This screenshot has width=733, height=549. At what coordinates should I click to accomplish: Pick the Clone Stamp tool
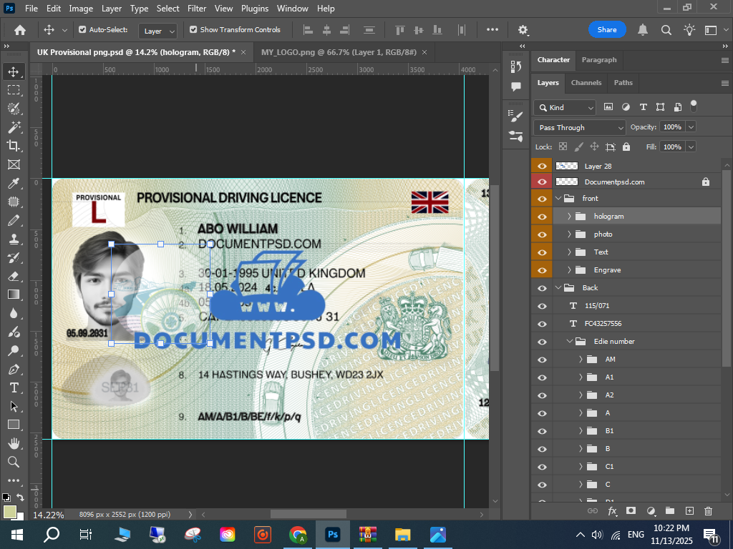tap(14, 239)
